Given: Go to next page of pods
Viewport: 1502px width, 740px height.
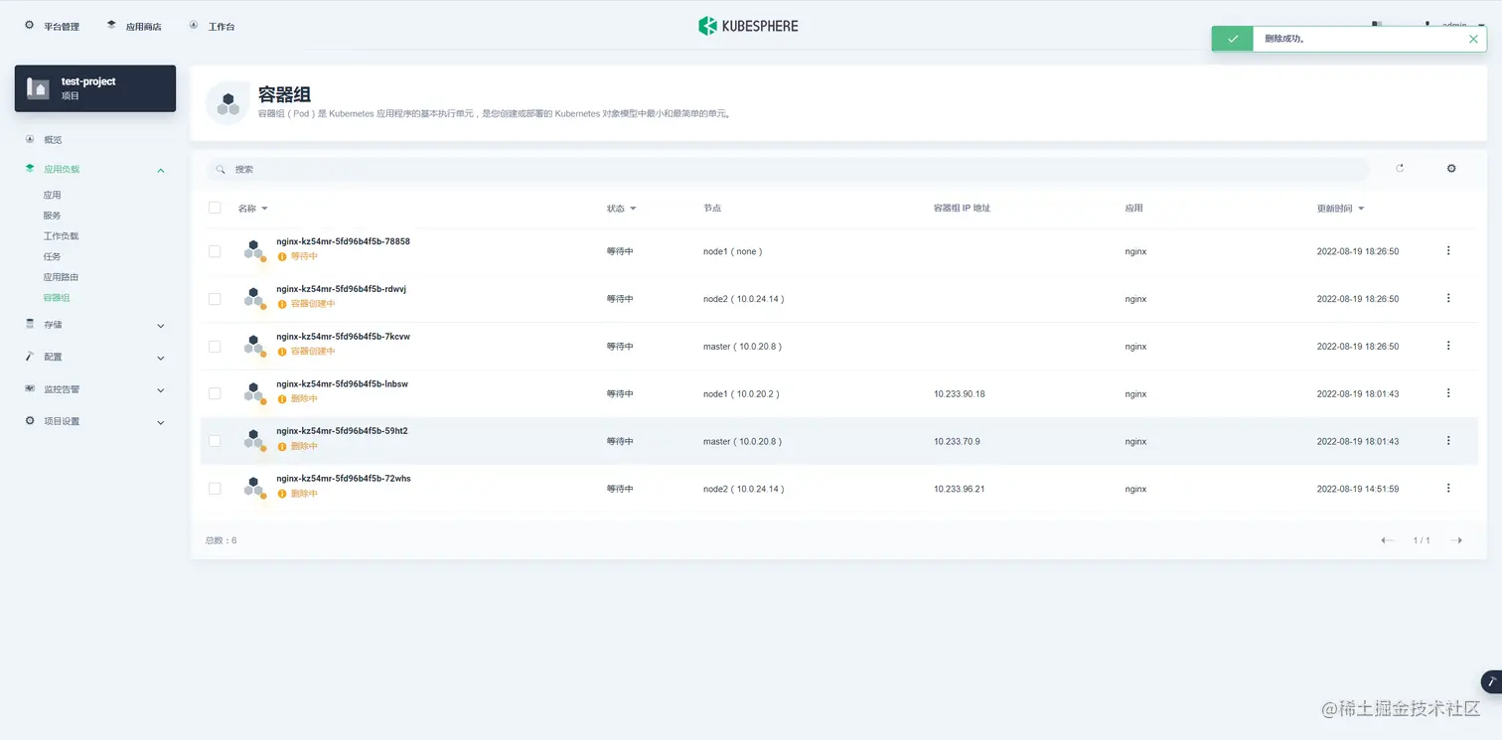Looking at the screenshot, I should pos(1456,540).
